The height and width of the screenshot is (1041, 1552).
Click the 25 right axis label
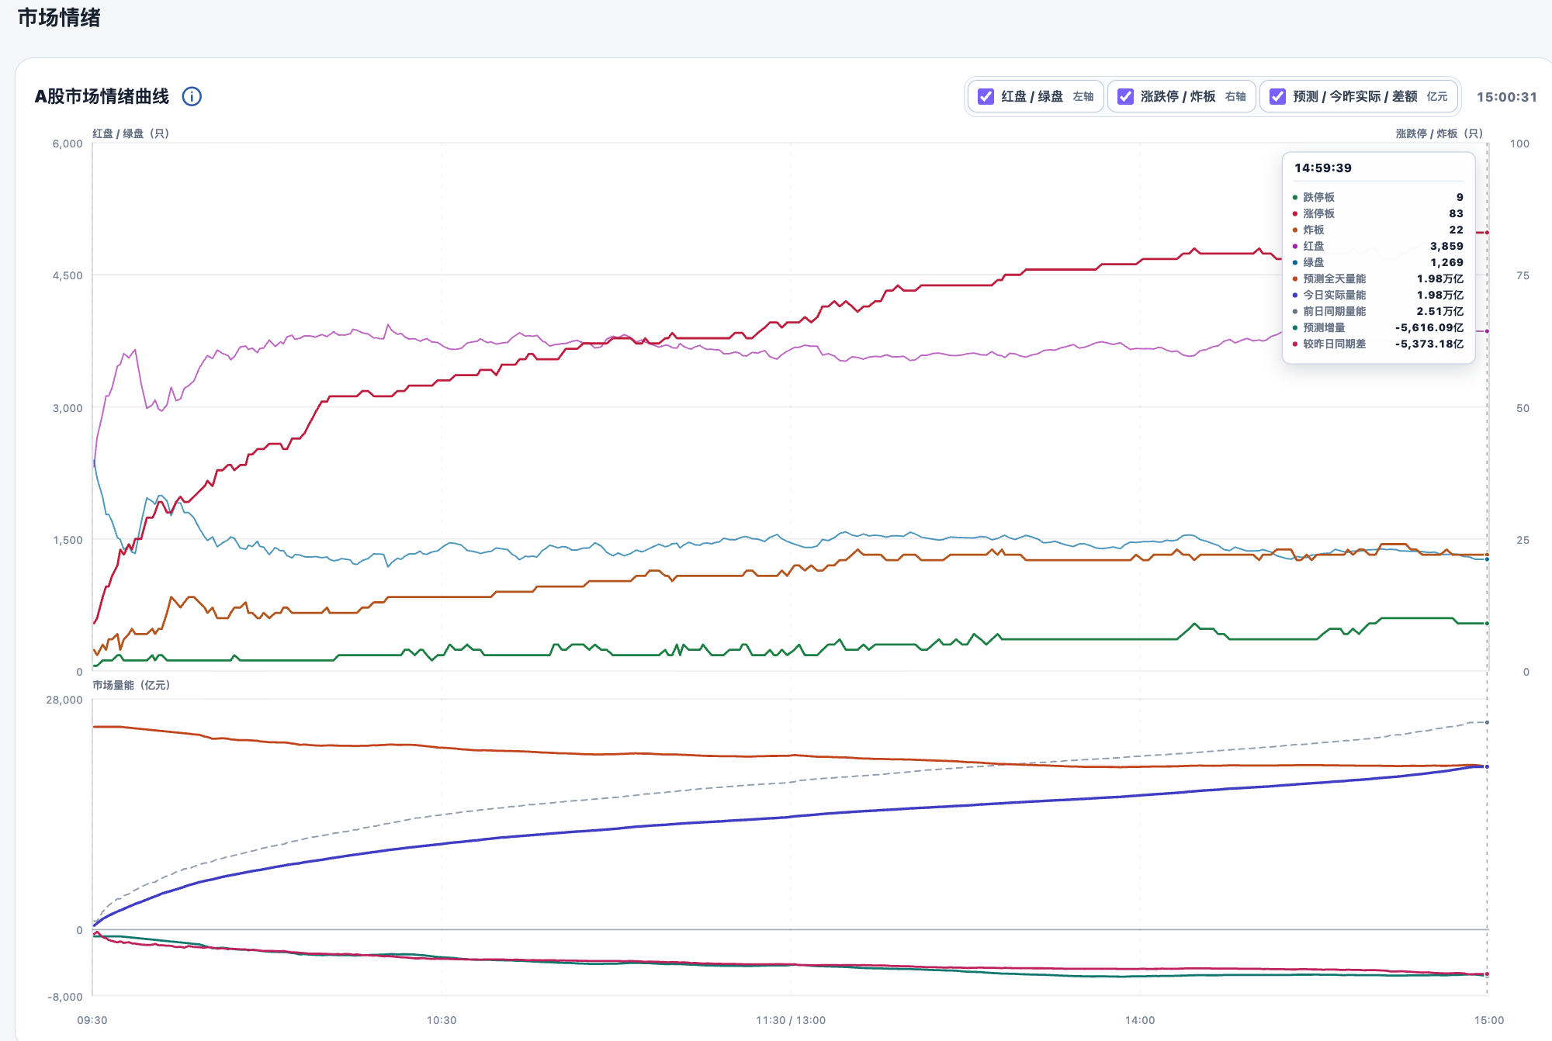[1523, 540]
